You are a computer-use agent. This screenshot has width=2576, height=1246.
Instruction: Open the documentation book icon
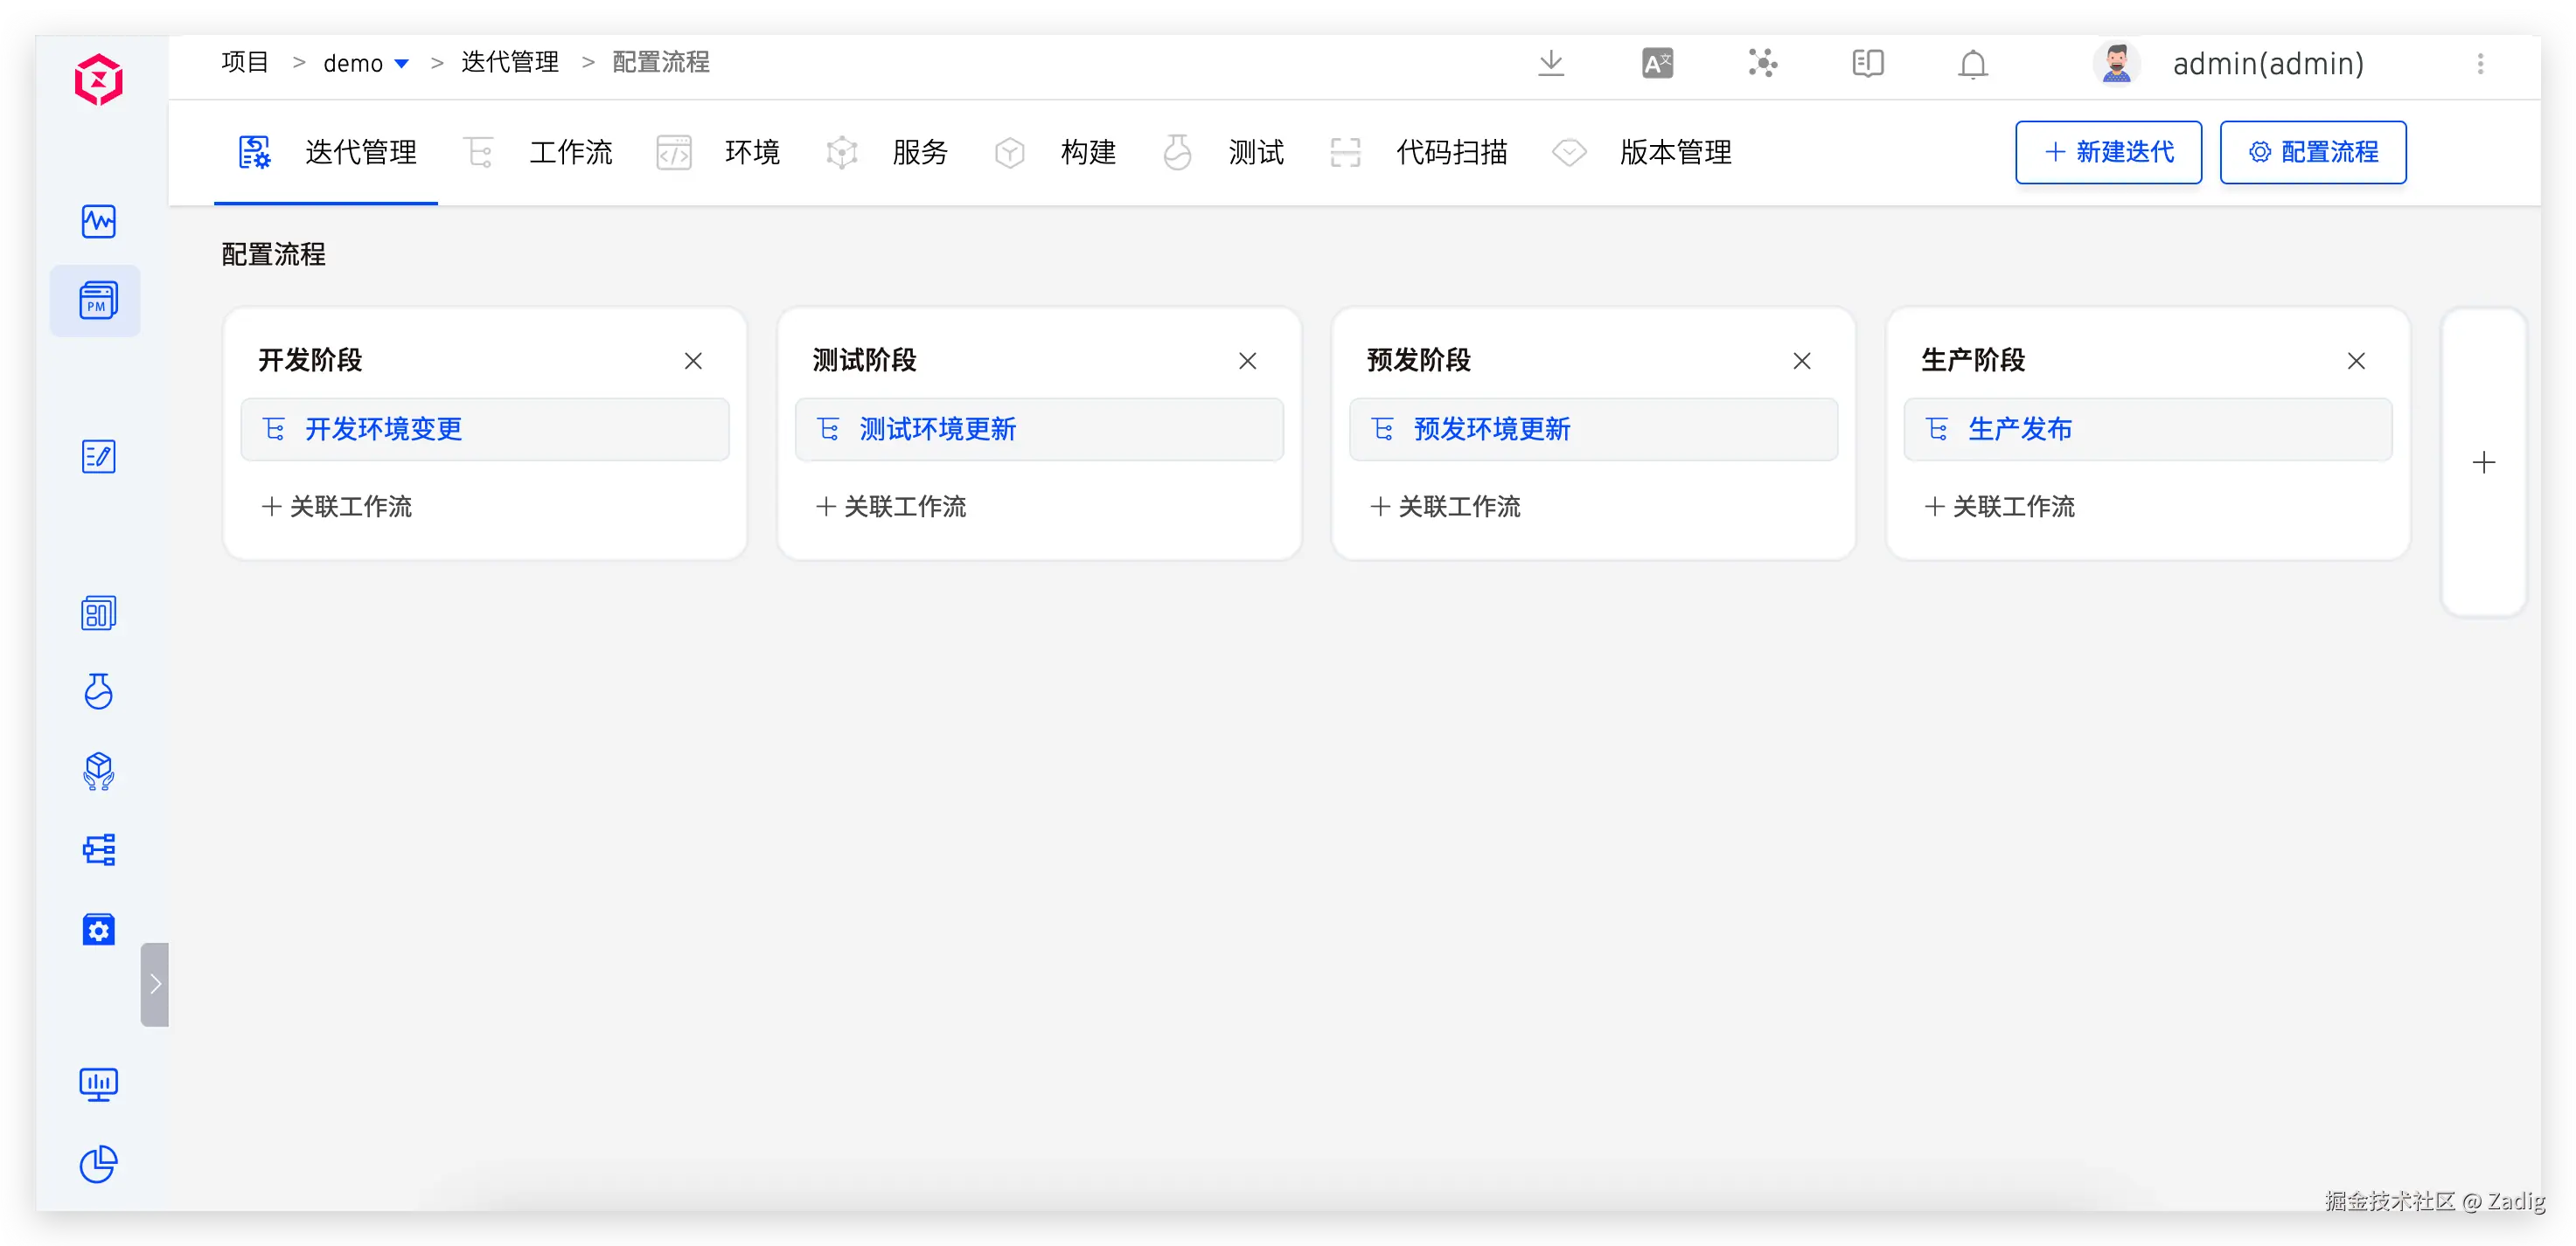coord(1867,63)
